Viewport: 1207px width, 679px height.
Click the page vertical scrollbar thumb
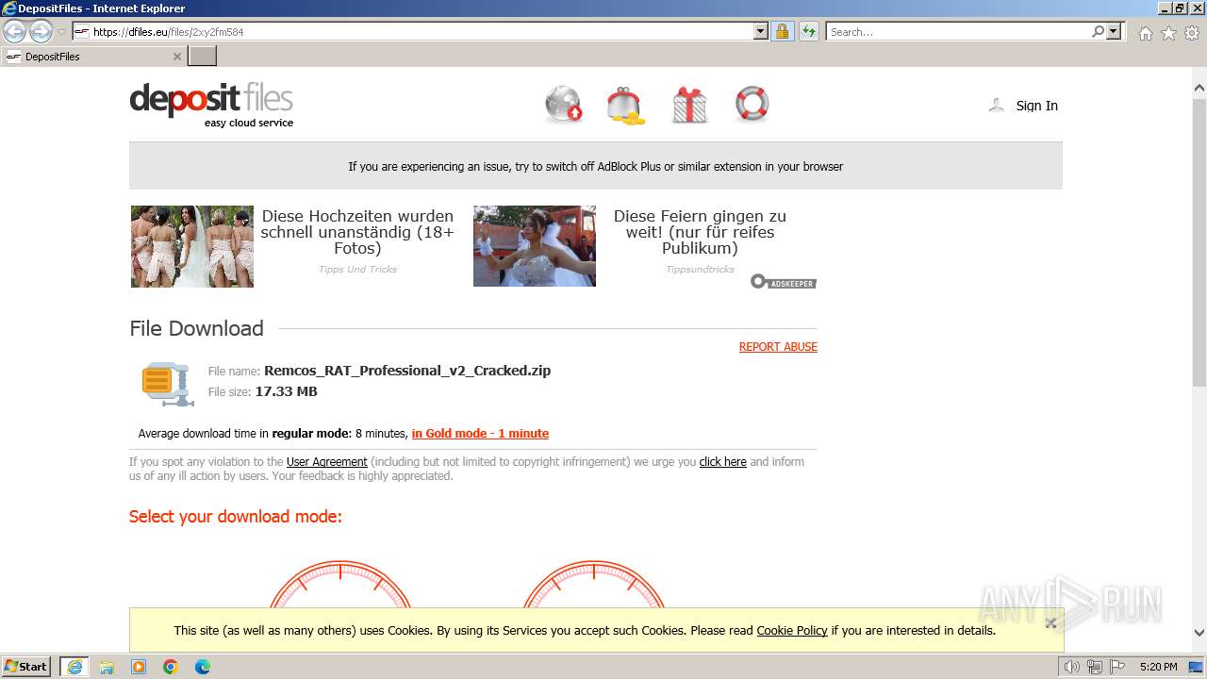pos(1199,241)
